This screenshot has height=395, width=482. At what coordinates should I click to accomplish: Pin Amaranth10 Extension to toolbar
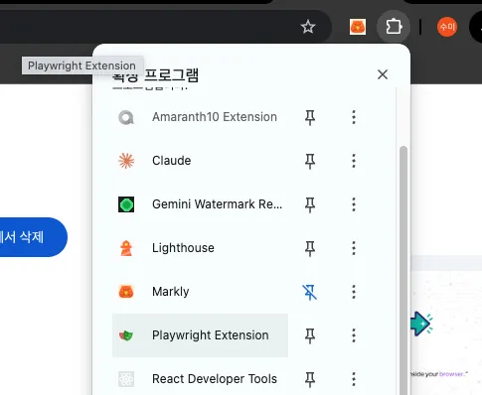[x=310, y=117]
